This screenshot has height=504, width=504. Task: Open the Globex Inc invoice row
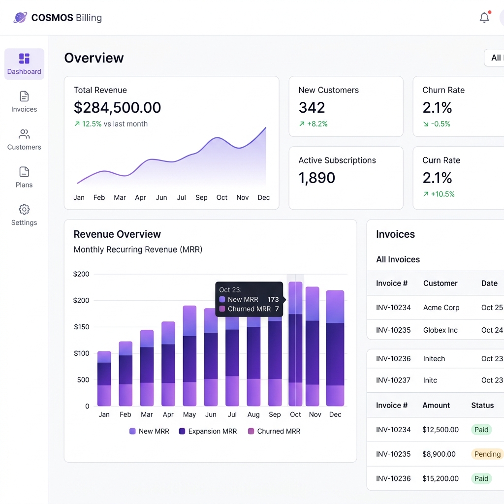(x=436, y=330)
